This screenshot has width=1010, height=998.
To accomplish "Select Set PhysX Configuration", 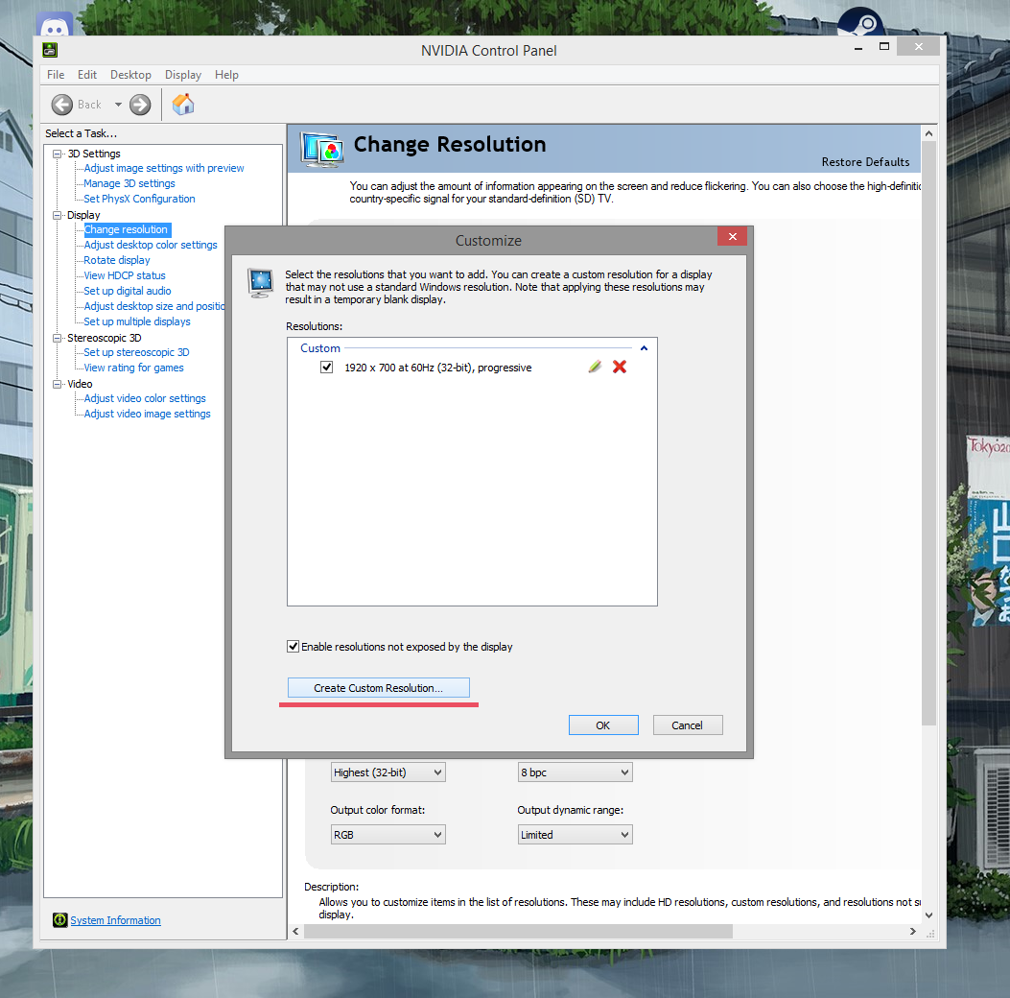I will tap(139, 199).
